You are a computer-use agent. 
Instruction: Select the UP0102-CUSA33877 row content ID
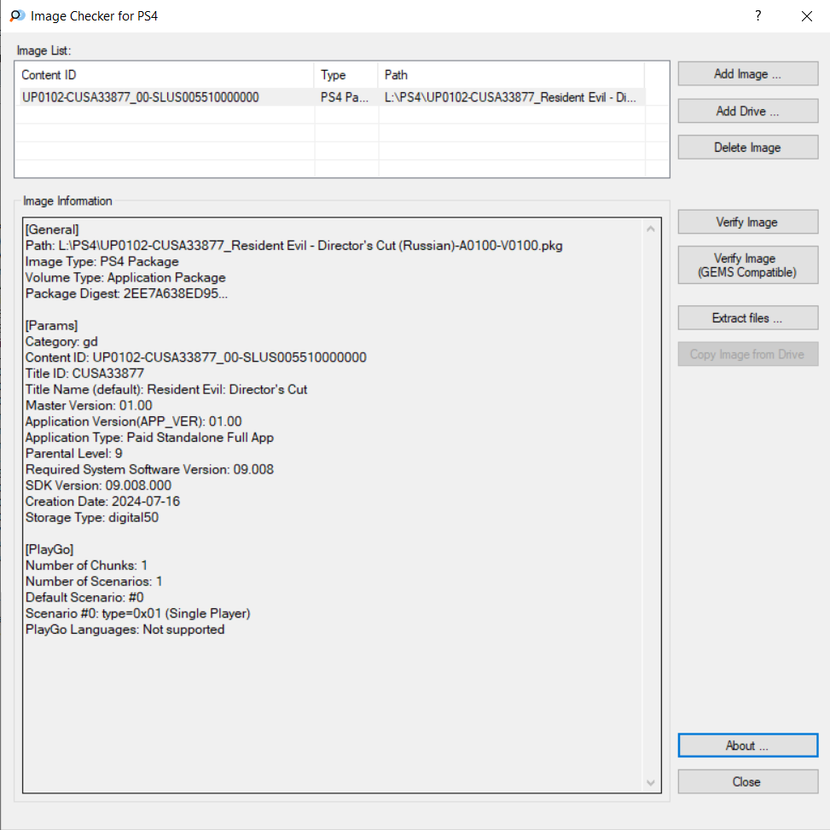(140, 97)
